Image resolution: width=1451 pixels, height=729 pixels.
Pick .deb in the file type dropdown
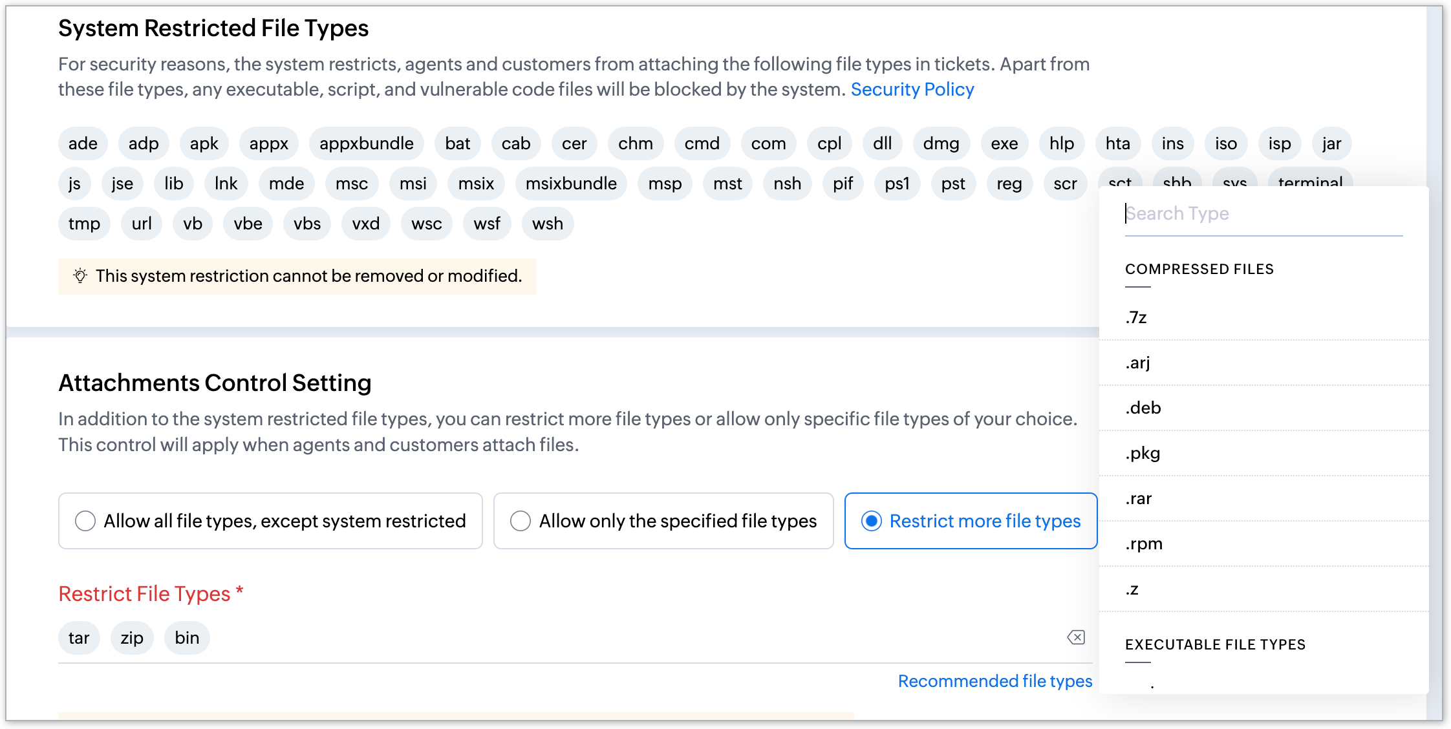point(1143,408)
